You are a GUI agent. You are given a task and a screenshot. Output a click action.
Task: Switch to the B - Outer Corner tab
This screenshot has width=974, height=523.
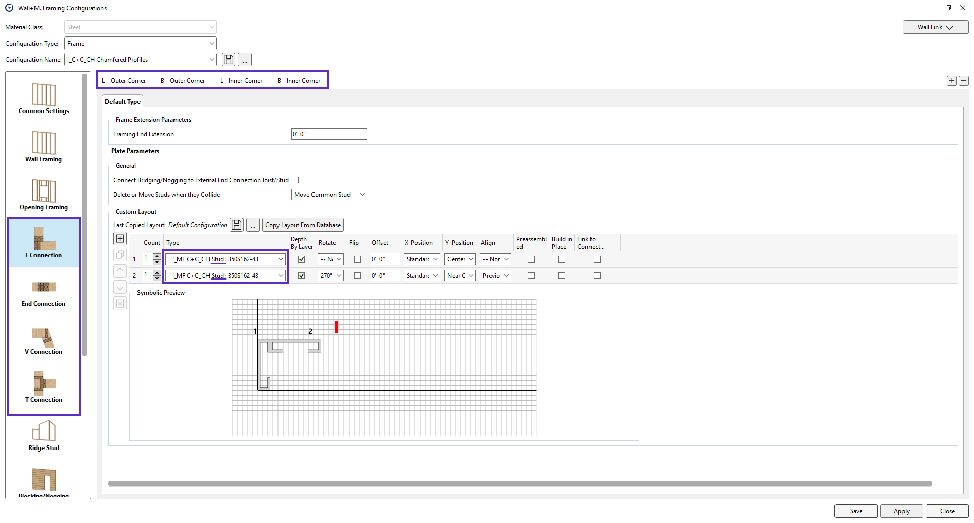tap(183, 81)
